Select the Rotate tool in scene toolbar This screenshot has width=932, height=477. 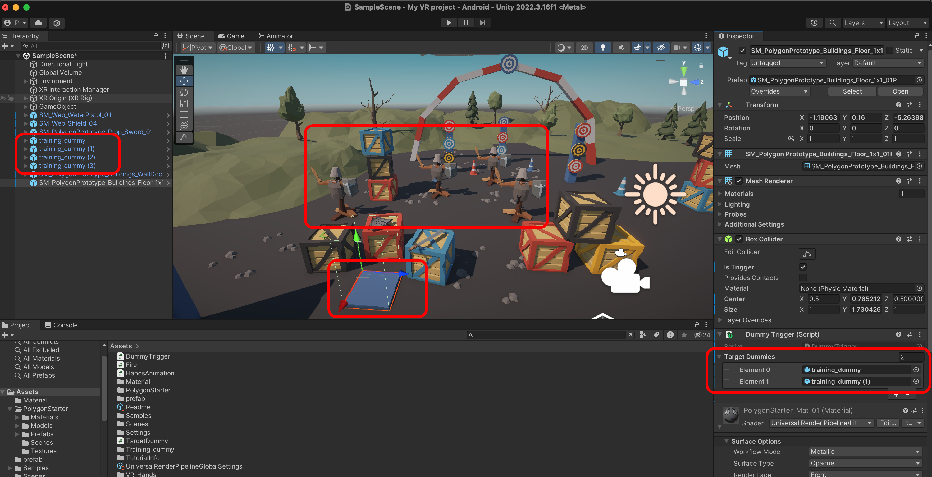(184, 92)
